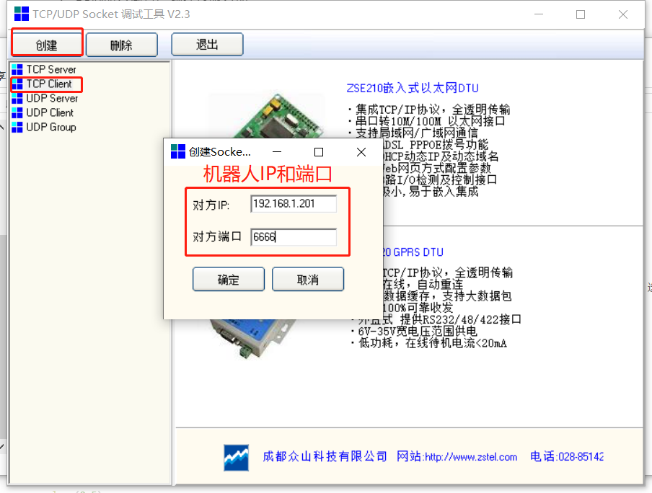Click the 成都众山科技 company logo
The height and width of the screenshot is (493, 652).
(x=236, y=457)
